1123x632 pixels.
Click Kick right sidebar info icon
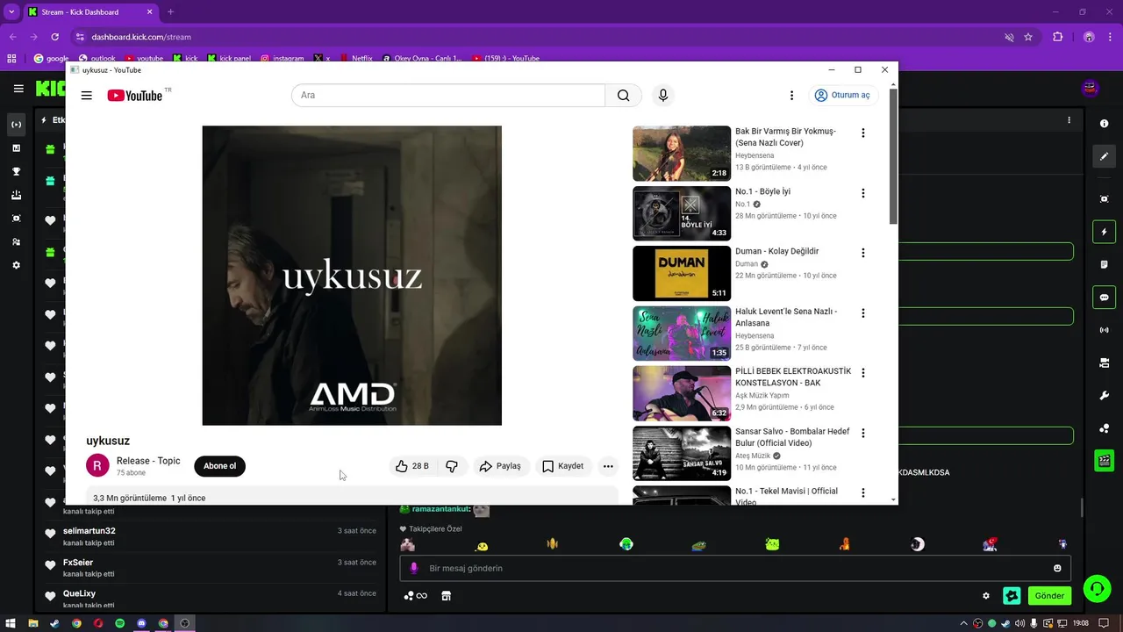(1104, 124)
